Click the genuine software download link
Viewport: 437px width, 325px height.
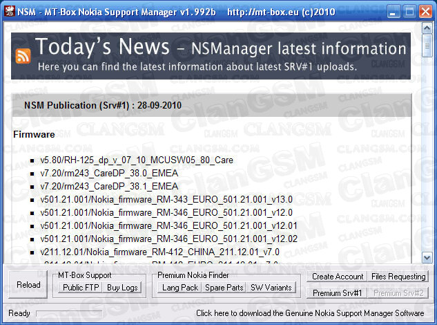tap(310, 313)
